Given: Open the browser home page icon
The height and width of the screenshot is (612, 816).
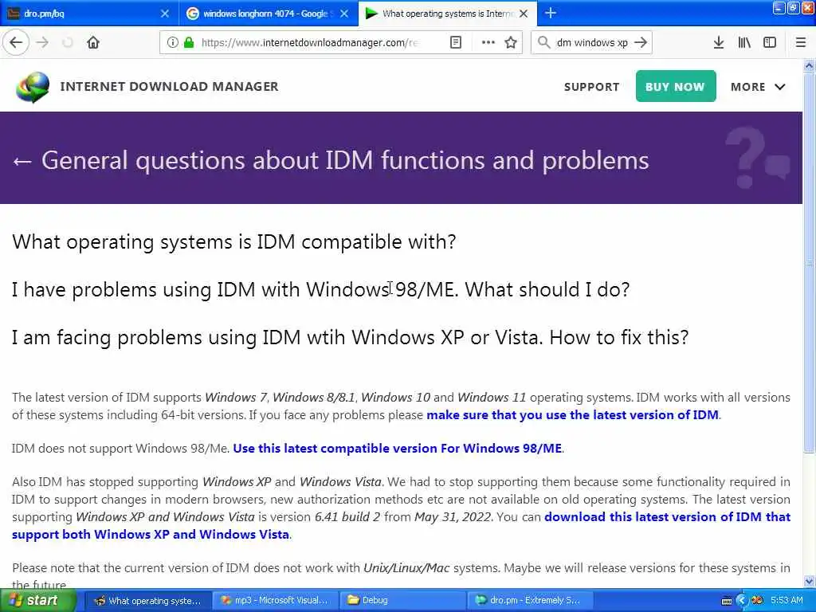Looking at the screenshot, I should tap(93, 42).
